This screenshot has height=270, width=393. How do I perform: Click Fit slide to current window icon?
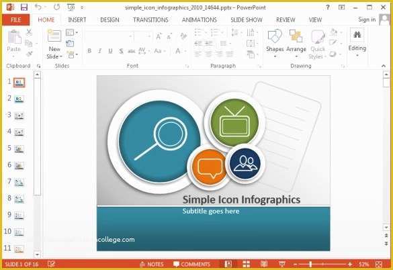click(379, 264)
